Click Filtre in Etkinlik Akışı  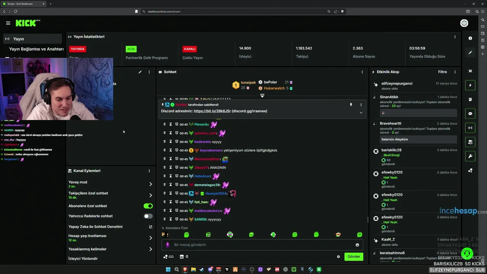442,72
